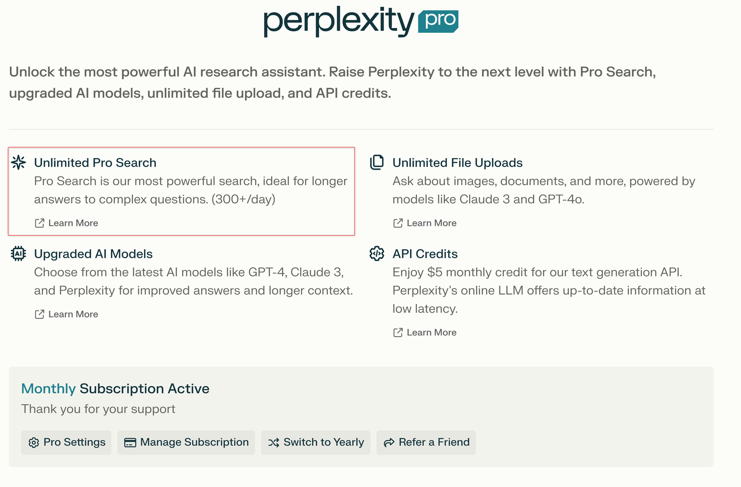
Task: Click the teal pro badge in the logo
Action: [x=438, y=22]
